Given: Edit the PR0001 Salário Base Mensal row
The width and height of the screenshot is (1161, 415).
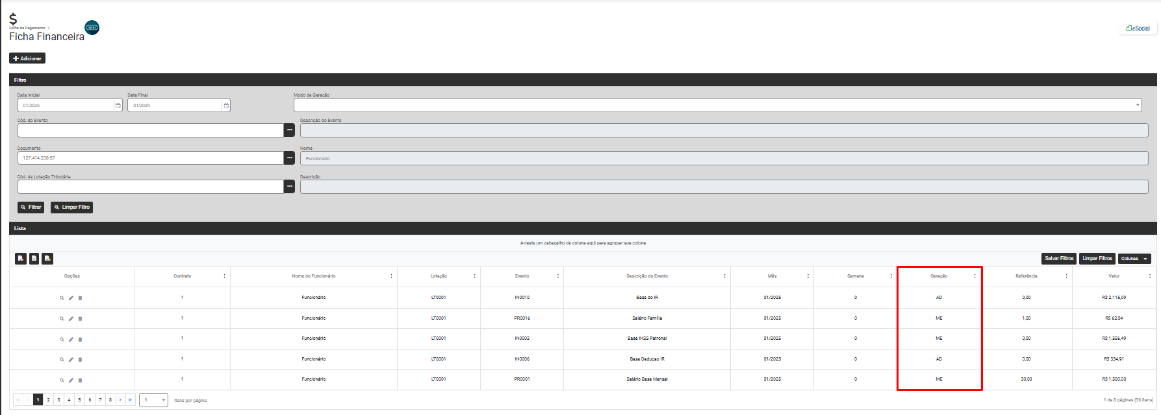Looking at the screenshot, I should pos(71,380).
